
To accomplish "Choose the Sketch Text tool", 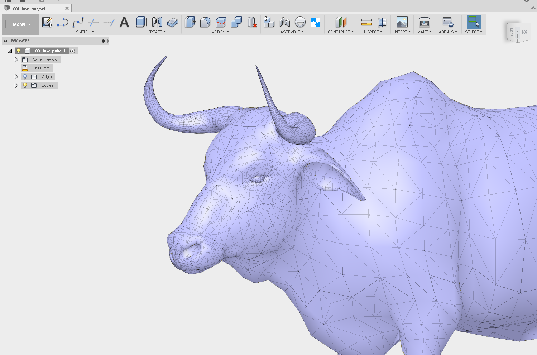I will (x=124, y=22).
